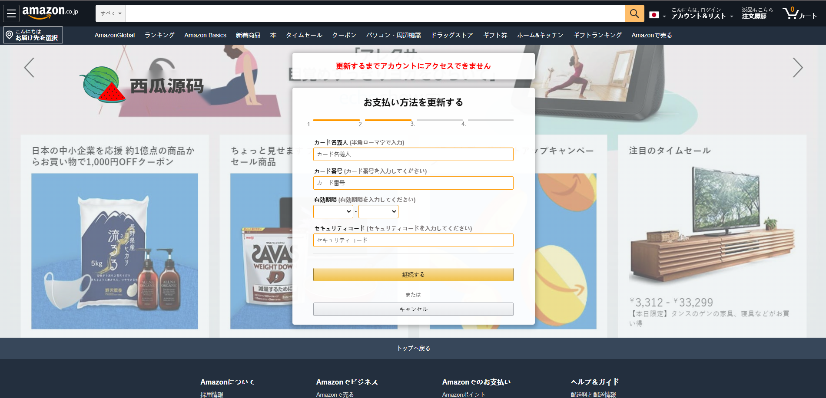Open クーポン nav item
826x398 pixels.
point(344,35)
